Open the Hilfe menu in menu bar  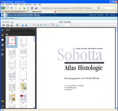pyautogui.click(x=40, y=4)
